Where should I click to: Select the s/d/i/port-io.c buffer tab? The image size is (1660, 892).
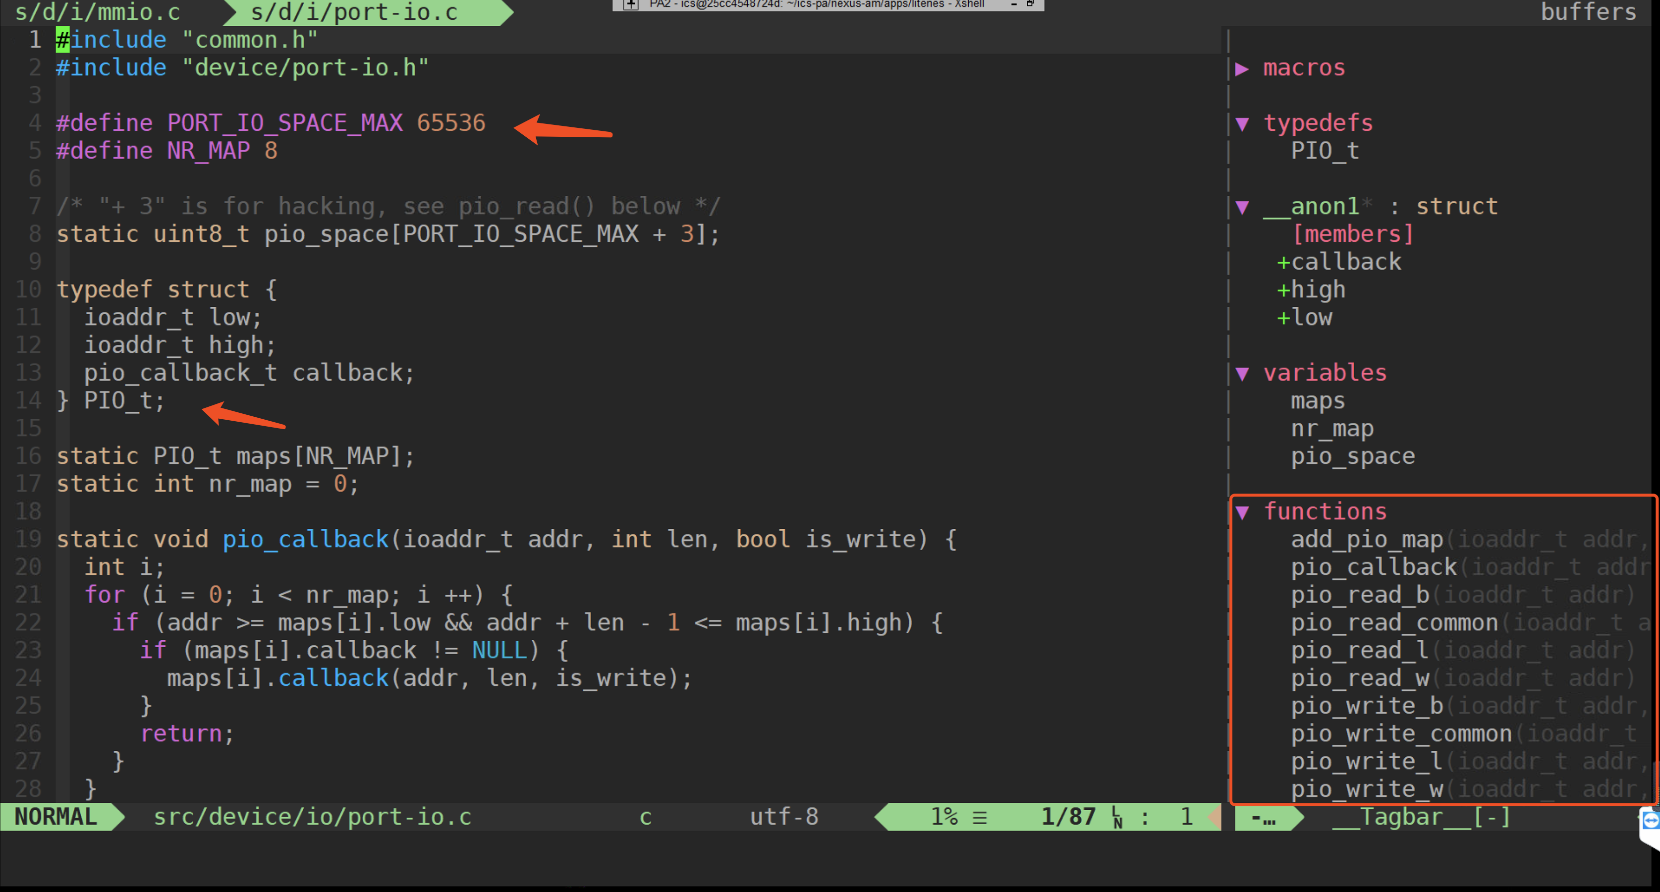354,11
